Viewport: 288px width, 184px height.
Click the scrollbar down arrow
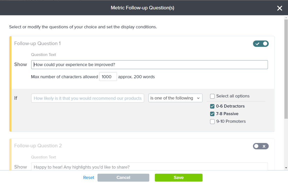pos(286,168)
